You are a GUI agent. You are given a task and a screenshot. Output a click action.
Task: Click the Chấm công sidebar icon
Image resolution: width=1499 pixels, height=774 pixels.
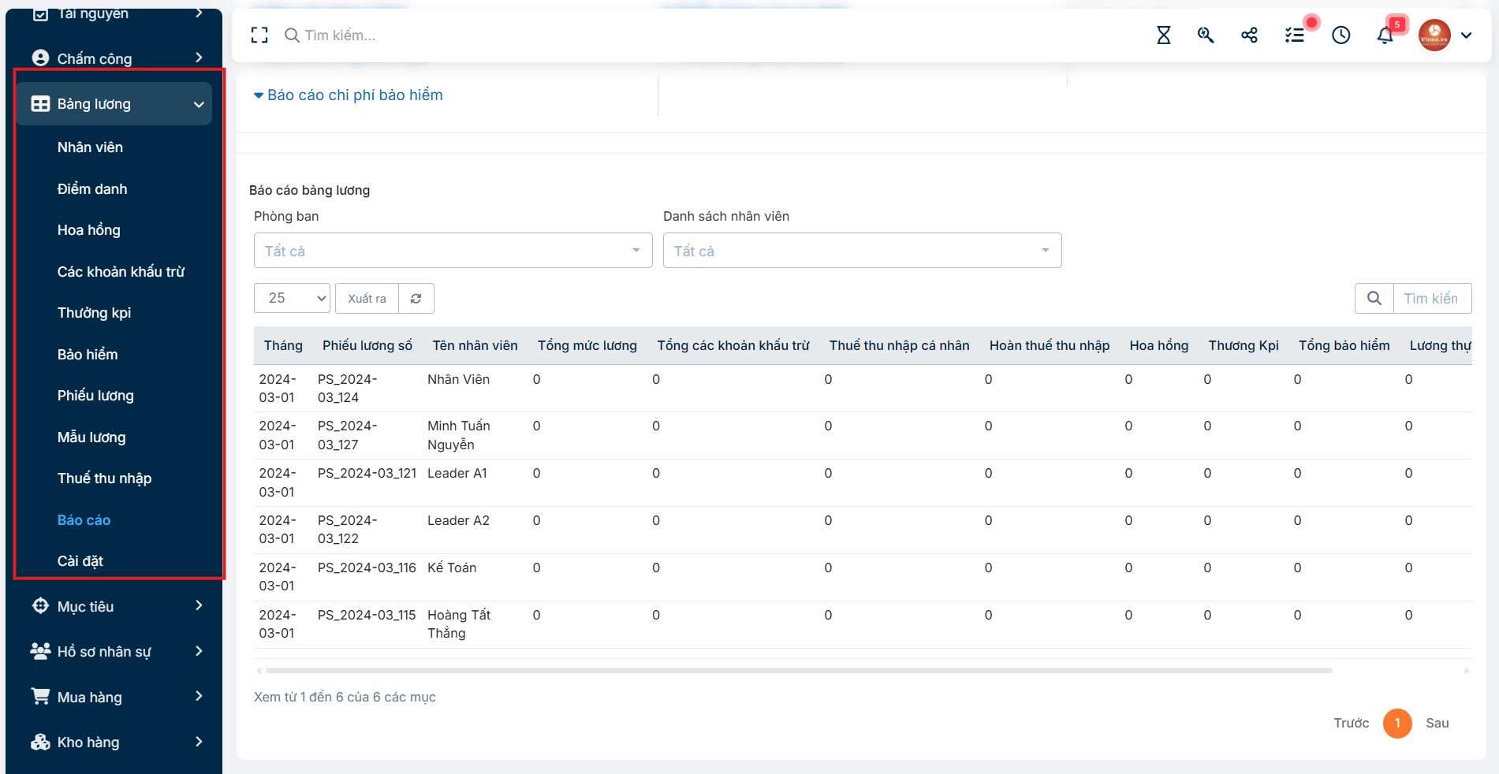[x=40, y=58]
